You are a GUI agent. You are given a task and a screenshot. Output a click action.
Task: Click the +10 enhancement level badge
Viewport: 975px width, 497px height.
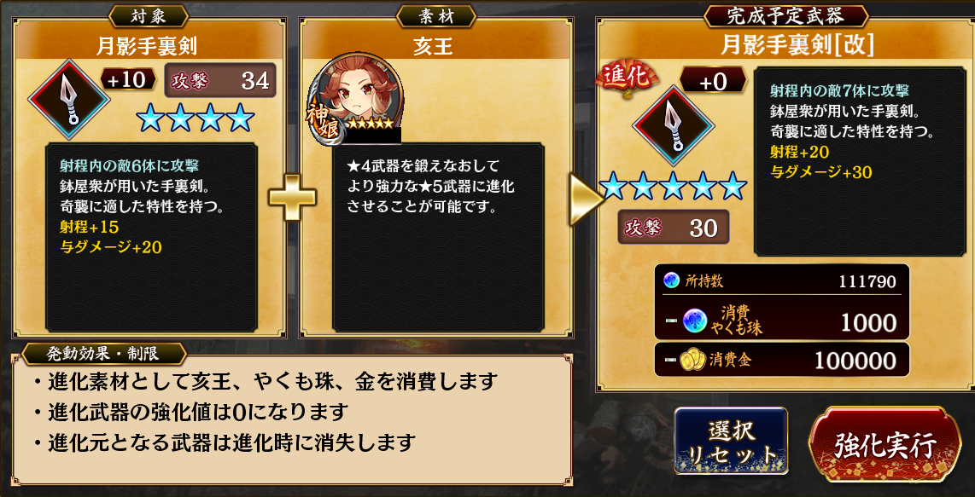tap(128, 81)
